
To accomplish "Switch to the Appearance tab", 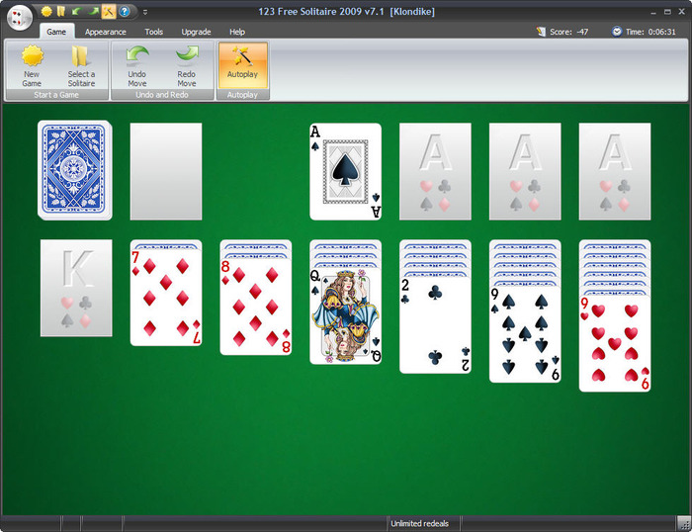I will 105,32.
